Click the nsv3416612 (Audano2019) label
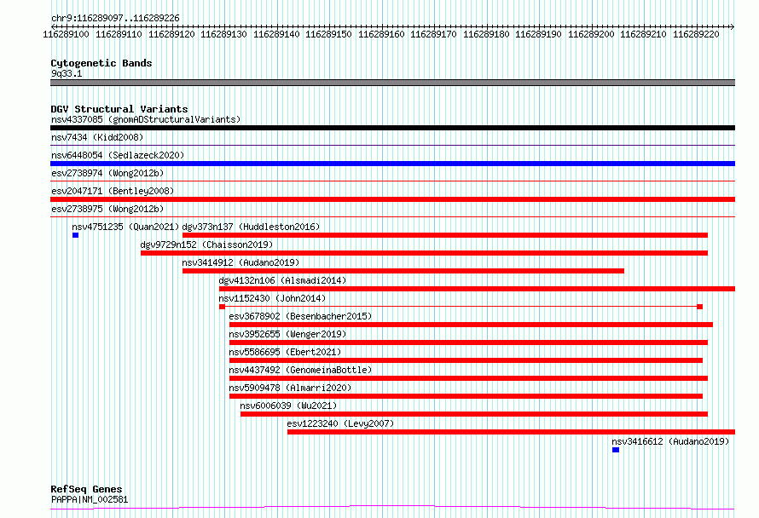 670,441
